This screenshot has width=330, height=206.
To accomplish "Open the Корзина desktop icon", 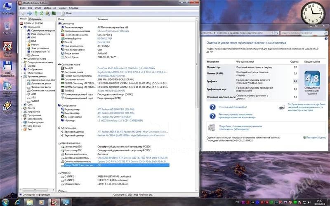I will pyautogui.click(x=7, y=28).
